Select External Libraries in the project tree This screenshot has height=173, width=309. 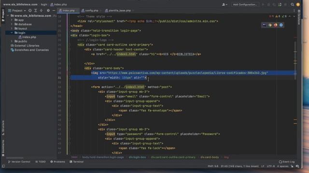25,46
